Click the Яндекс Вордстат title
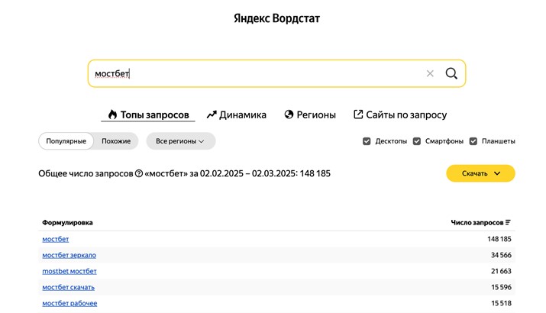This screenshot has height=313, width=546. click(276, 18)
